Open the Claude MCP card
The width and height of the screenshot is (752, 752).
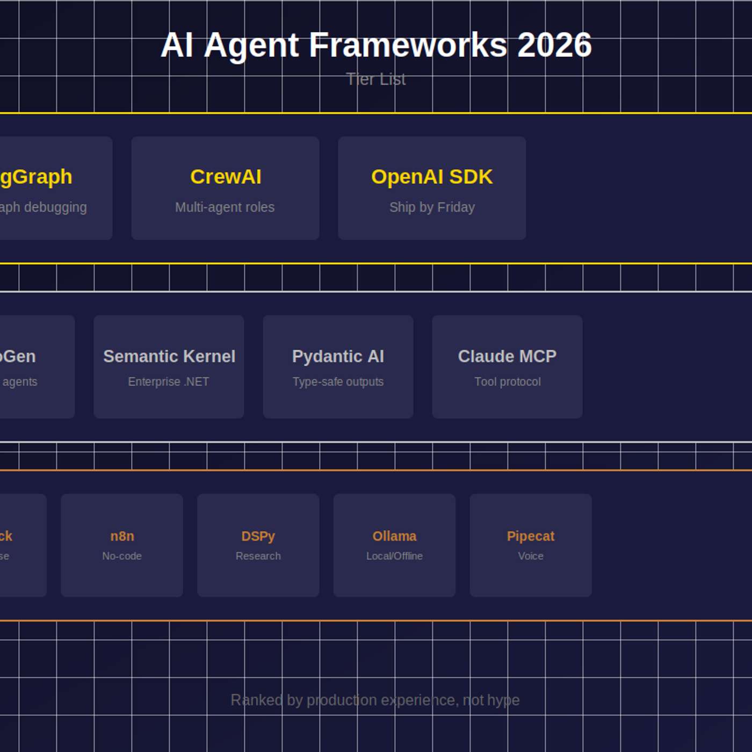pyautogui.click(x=507, y=367)
